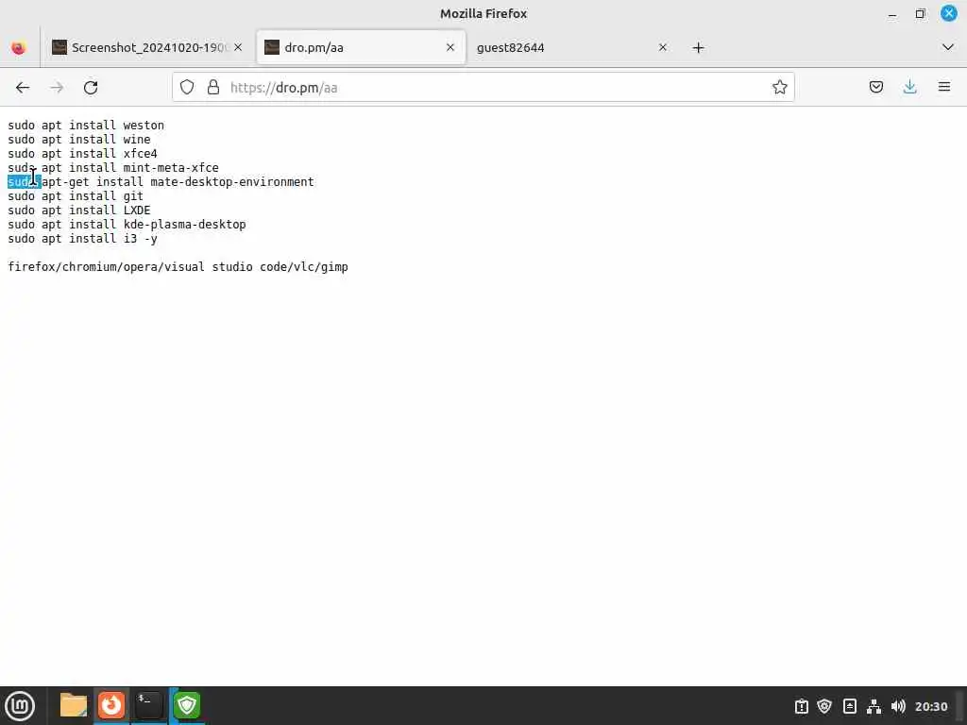Minimize the Firefox window
This screenshot has width=967, height=725.
[891, 14]
